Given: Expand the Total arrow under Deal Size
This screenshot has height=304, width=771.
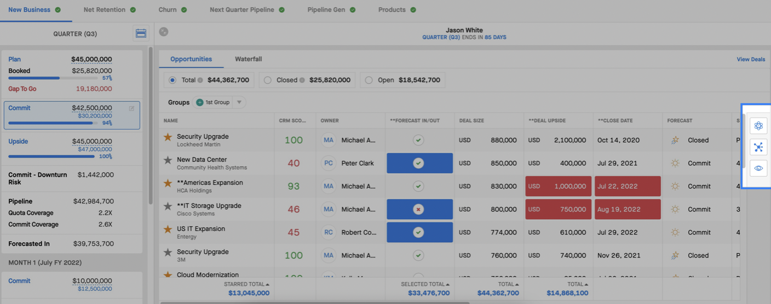Looking at the screenshot, I should click(517, 284).
